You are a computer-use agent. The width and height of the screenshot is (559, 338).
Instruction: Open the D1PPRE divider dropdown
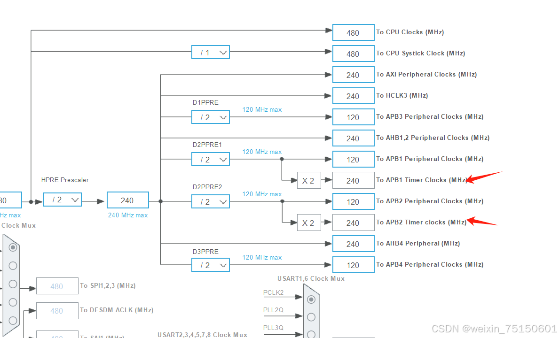210,117
